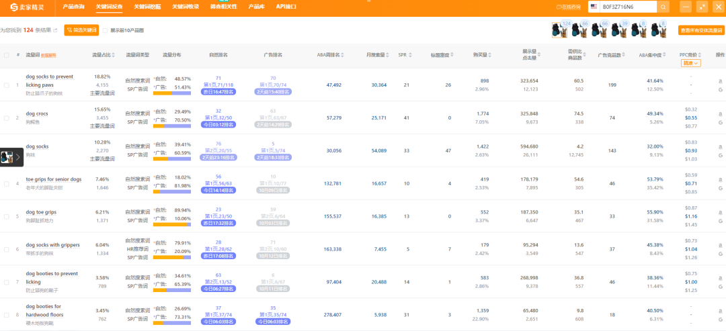Screen dimensions: 726x331
Task: Sort by 月搜索量 column arrows
Action: [386, 55]
